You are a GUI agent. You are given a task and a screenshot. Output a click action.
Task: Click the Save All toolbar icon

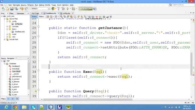16,9
